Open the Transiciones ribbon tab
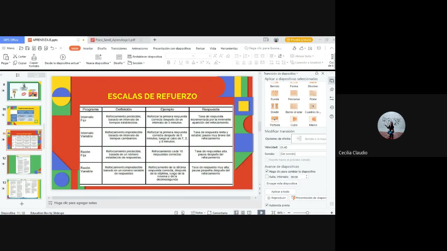This screenshot has width=447, height=251. pyautogui.click(x=119, y=48)
